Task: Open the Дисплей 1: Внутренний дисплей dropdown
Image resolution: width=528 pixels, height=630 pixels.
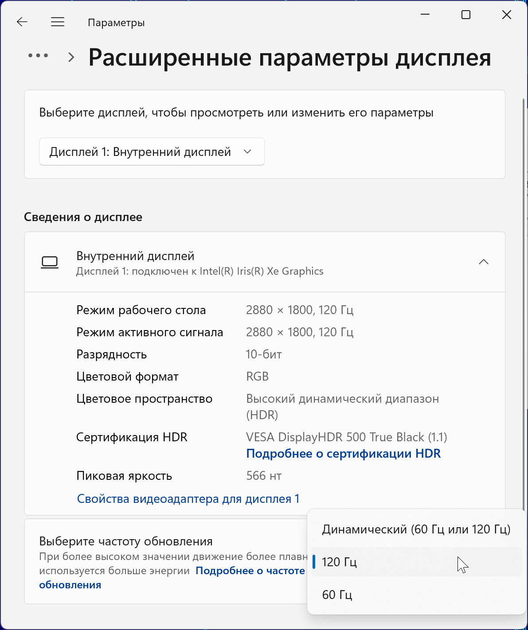Action: click(x=152, y=152)
